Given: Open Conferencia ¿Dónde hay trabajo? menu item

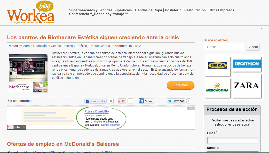Looking at the screenshot, I should pyautogui.click(x=99, y=14).
